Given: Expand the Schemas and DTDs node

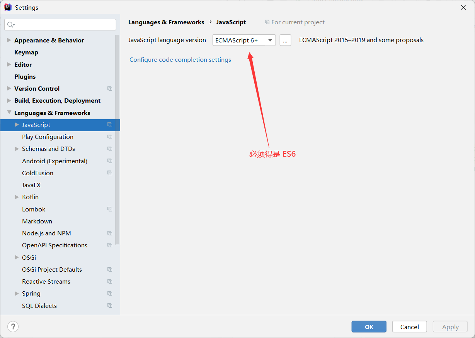Looking at the screenshot, I should pos(17,149).
